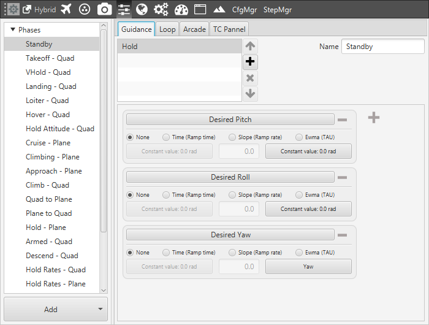Click the phases list scrollbar thumb

[x=104, y=131]
